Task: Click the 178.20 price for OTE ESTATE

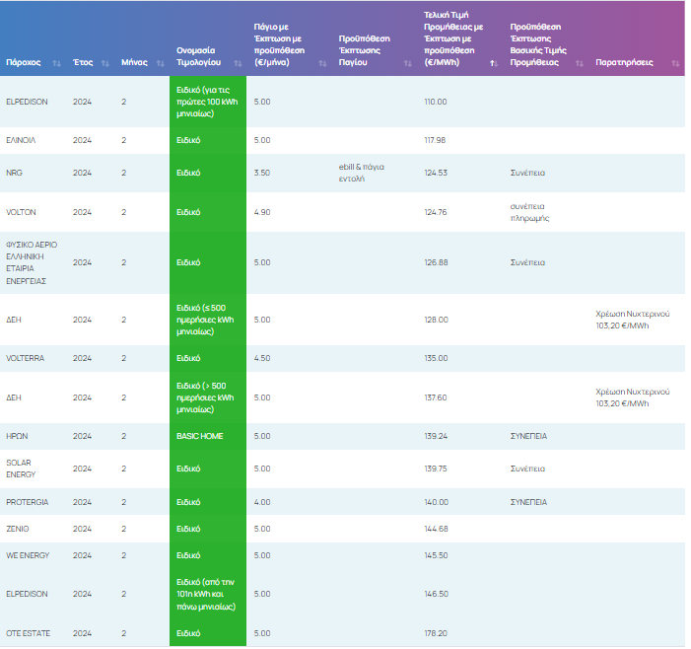Action: (435, 633)
